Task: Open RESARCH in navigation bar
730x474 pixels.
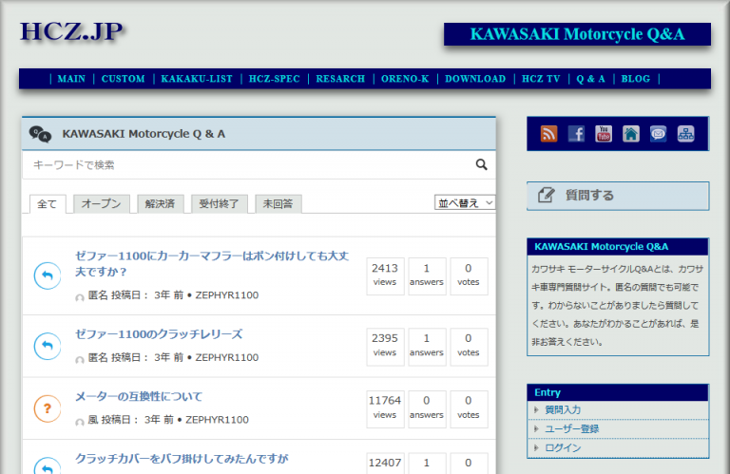Action: tap(340, 79)
